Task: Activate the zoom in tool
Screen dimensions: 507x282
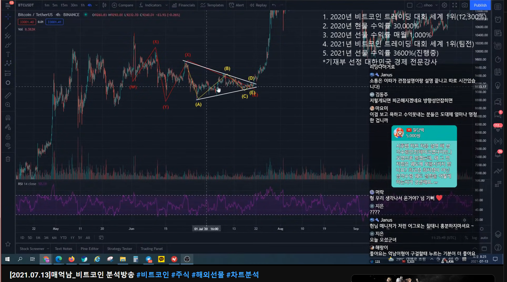Action: click(x=8, y=105)
